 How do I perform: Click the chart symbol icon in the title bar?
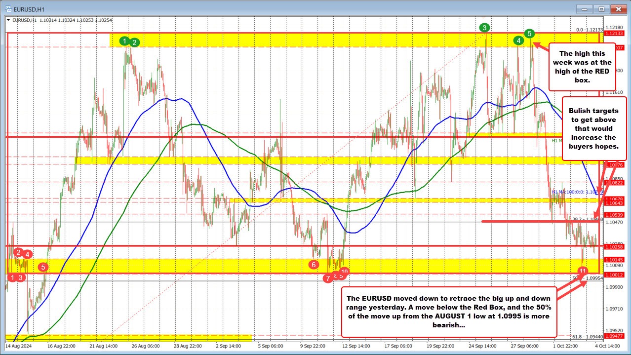pyautogui.click(x=9, y=9)
